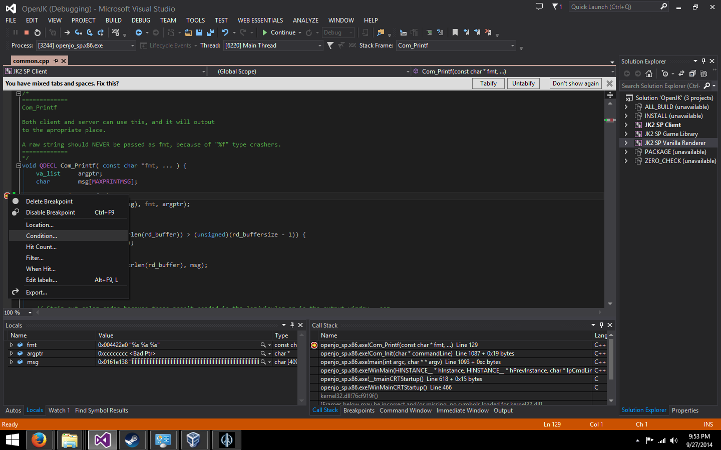Toggle auto-hide pin on Call Stack panel
Screen dimensions: 721x450
coord(601,325)
